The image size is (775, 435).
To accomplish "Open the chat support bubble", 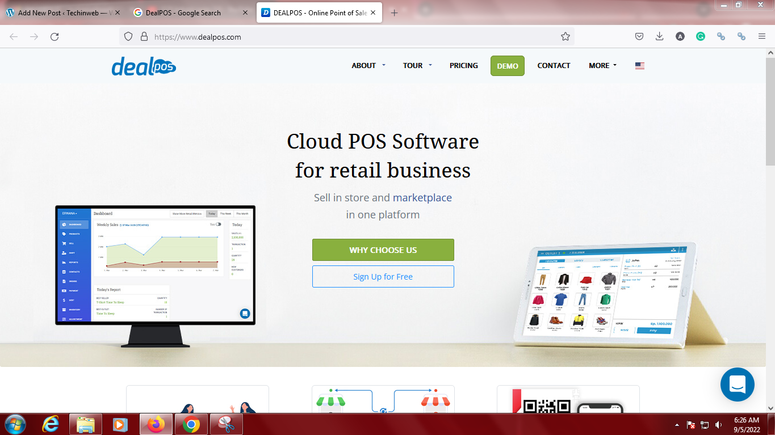I will point(737,385).
